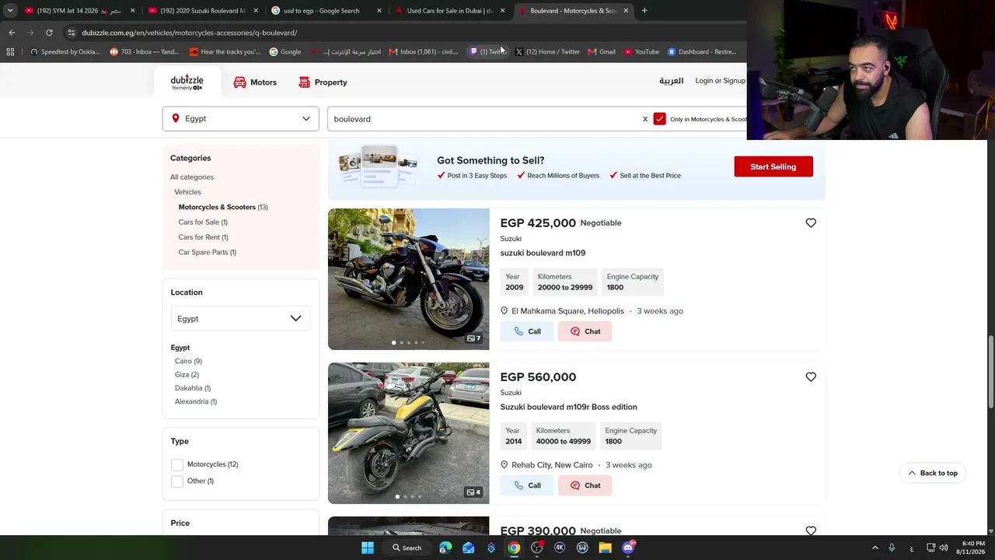995x560 pixels.
Task: Save the EGP 425,000 listing to favorites
Action: (811, 223)
